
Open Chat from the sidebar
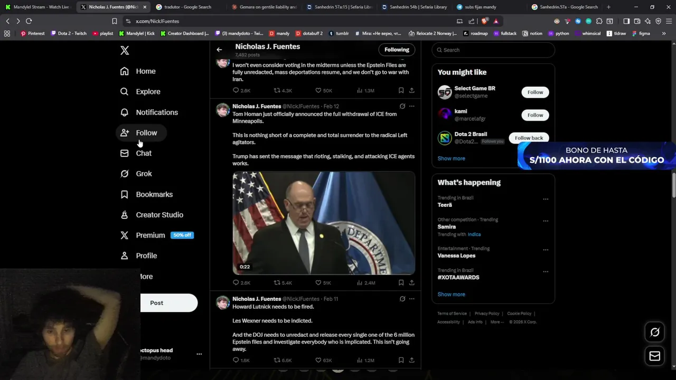(136, 153)
